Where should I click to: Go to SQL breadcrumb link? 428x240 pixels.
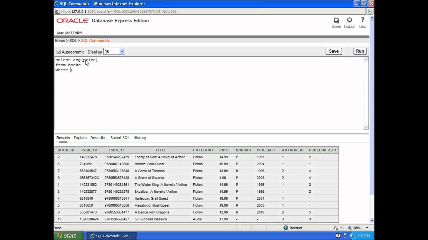click(x=73, y=41)
